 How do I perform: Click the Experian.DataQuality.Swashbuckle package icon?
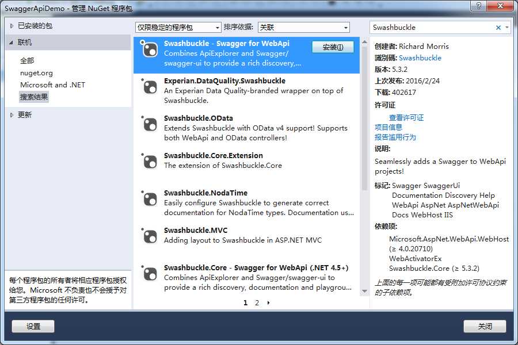click(149, 87)
